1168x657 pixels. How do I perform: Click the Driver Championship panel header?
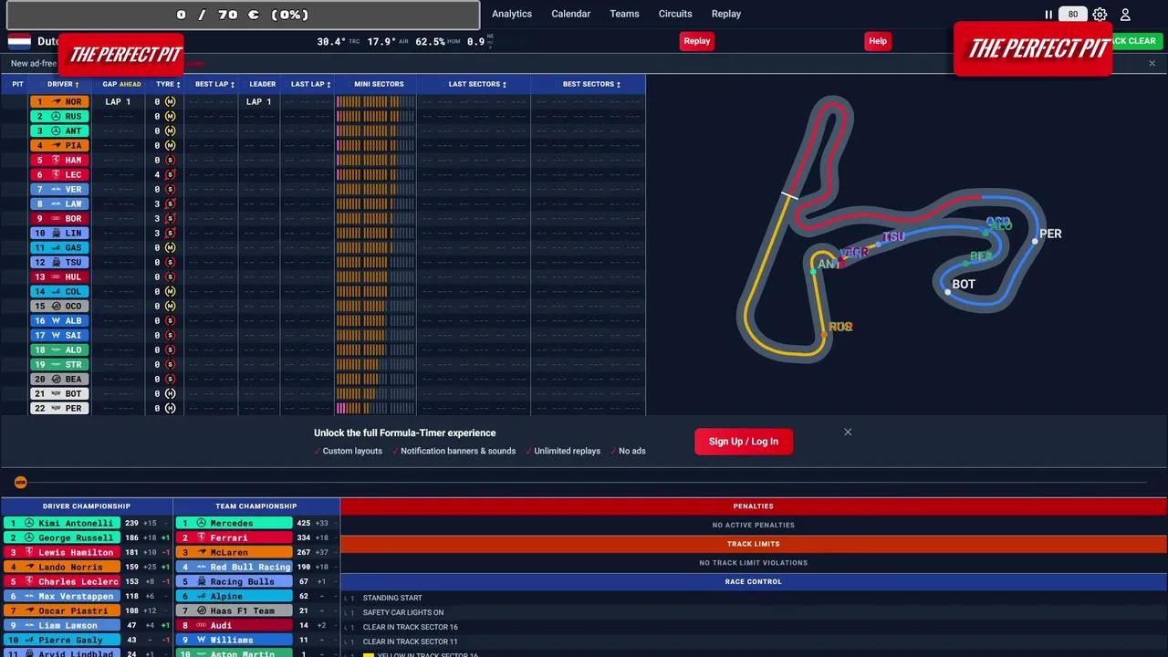(87, 506)
